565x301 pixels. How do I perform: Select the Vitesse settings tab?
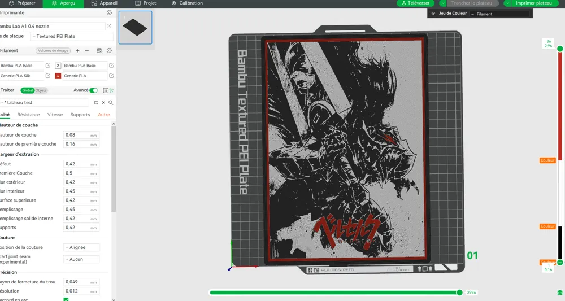pos(55,115)
